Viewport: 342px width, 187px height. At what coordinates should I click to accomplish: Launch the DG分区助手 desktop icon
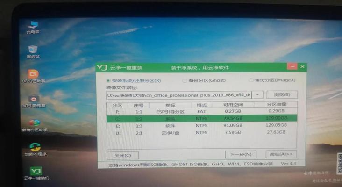[33, 76]
